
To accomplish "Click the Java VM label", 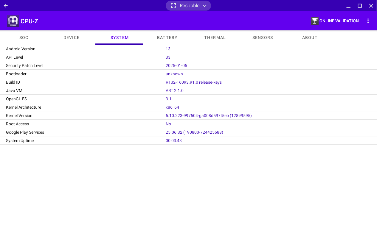I will (14, 91).
